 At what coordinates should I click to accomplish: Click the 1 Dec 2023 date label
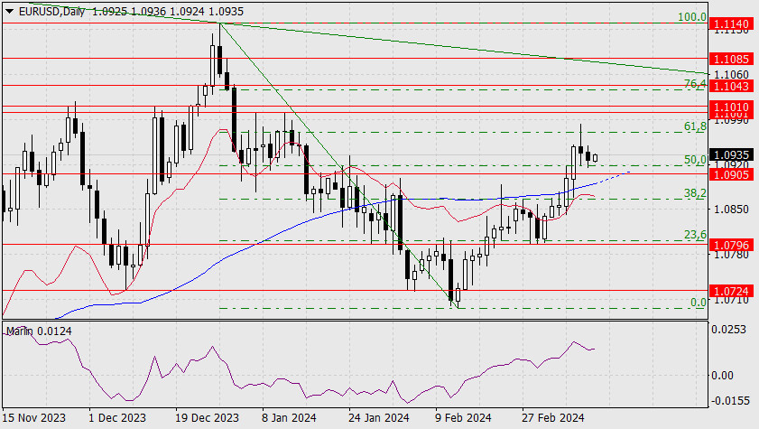pos(117,418)
